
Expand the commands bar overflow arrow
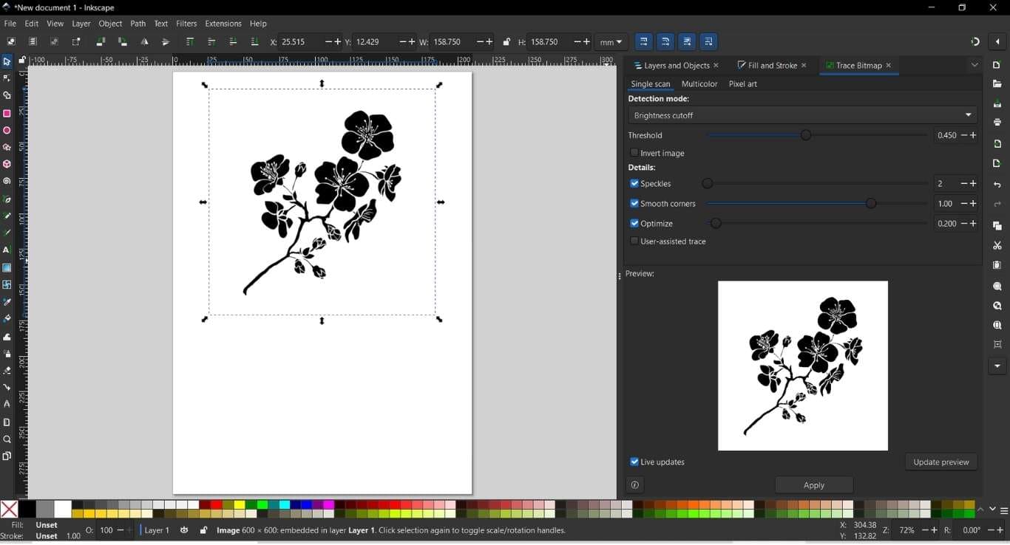(x=997, y=366)
